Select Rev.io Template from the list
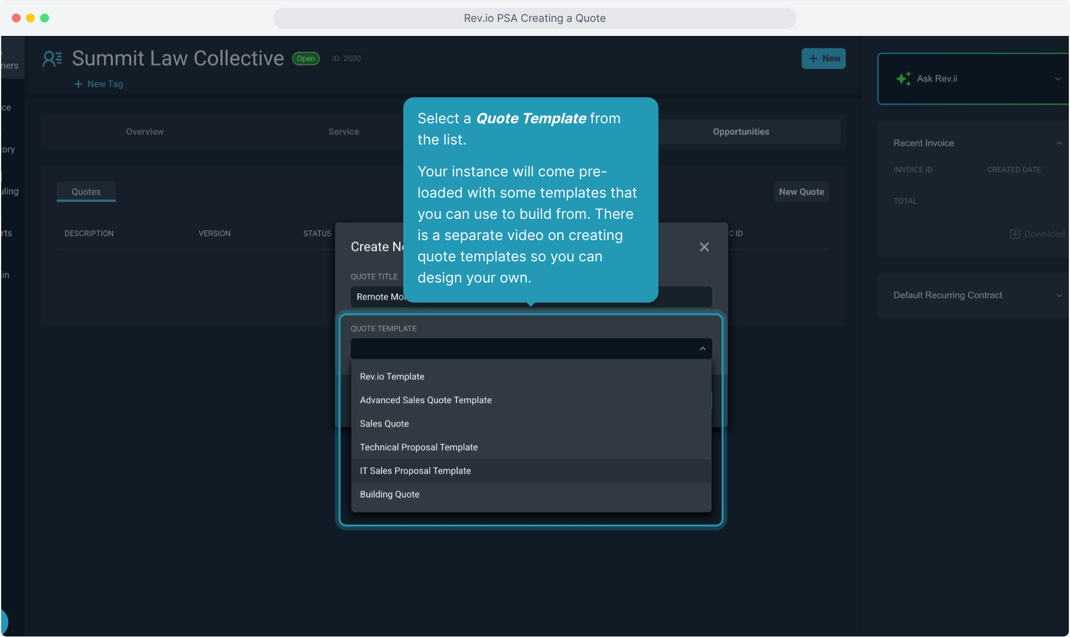The image size is (1070, 637). tap(392, 376)
